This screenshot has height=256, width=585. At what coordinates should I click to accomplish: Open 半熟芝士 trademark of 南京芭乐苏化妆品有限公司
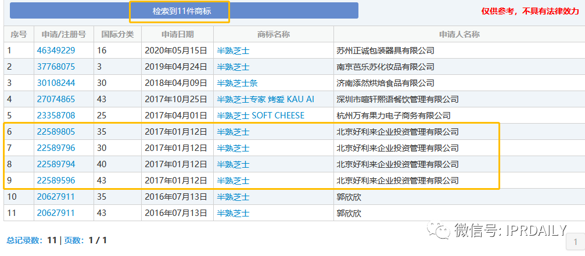233,67
